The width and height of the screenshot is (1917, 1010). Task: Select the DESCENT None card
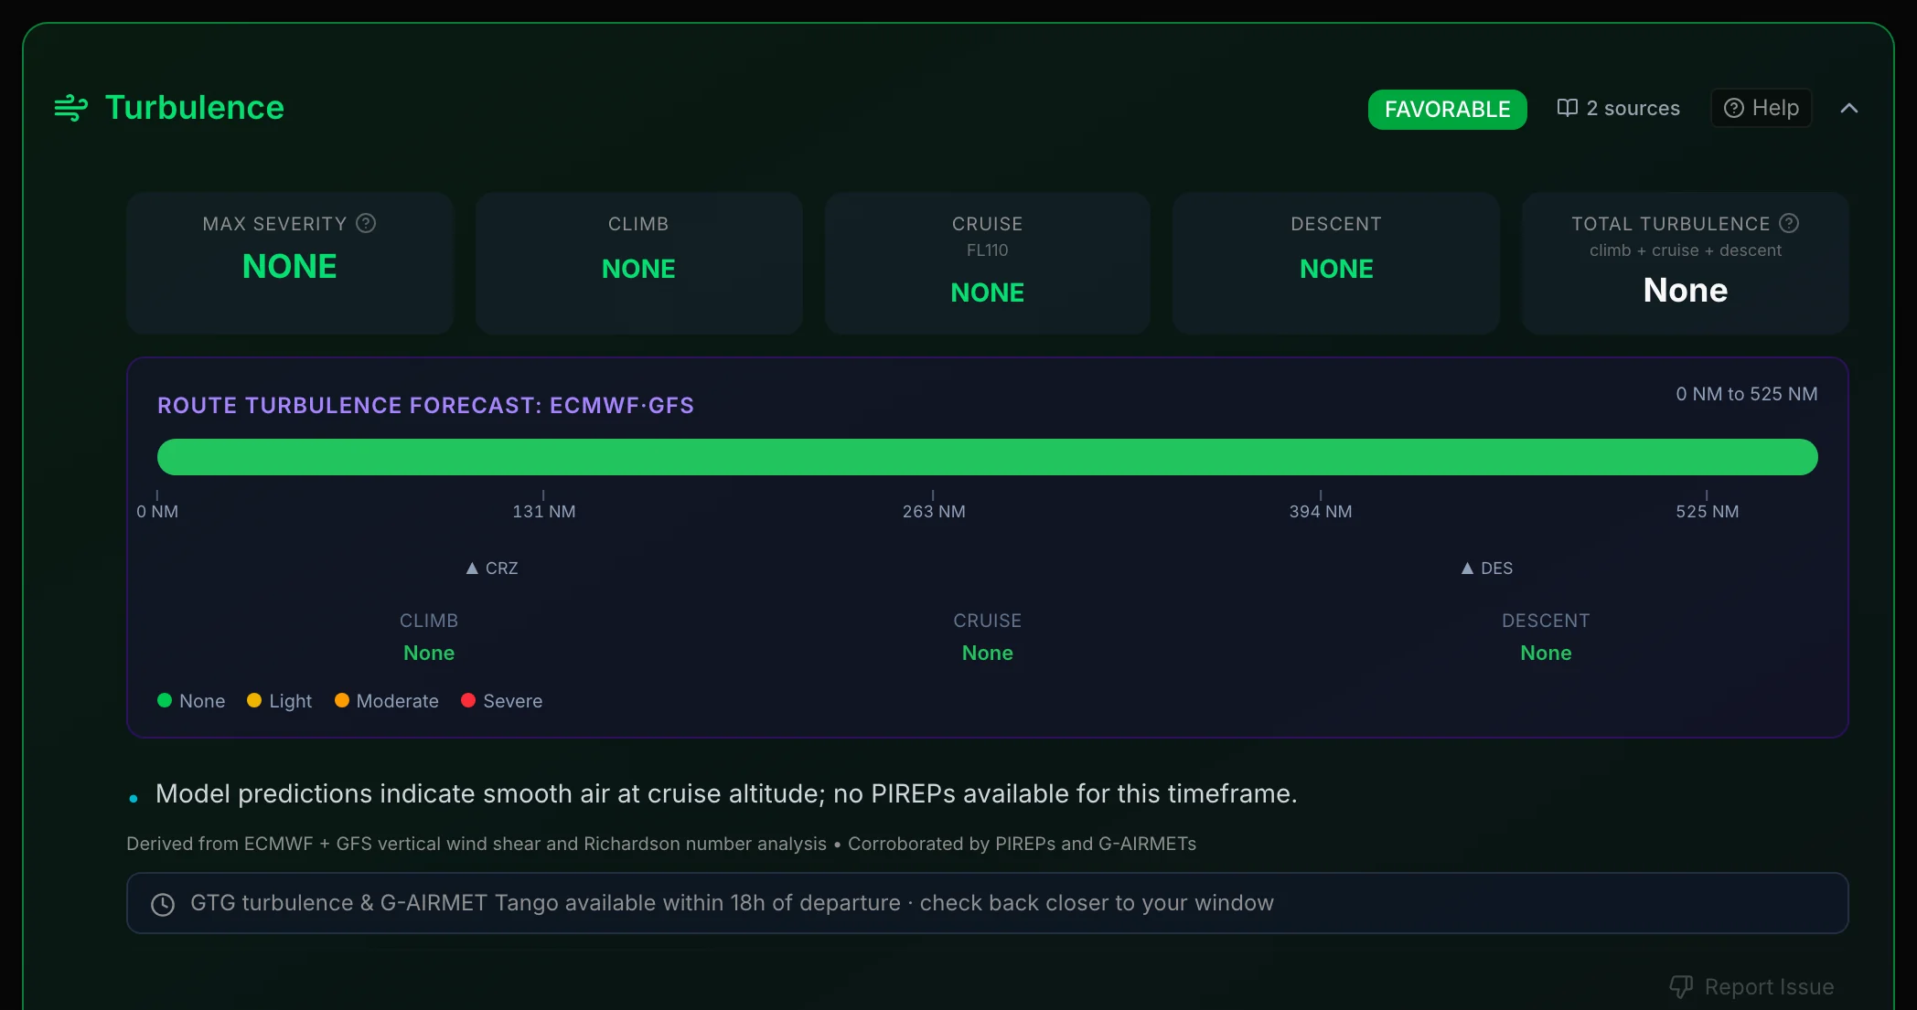coord(1336,262)
